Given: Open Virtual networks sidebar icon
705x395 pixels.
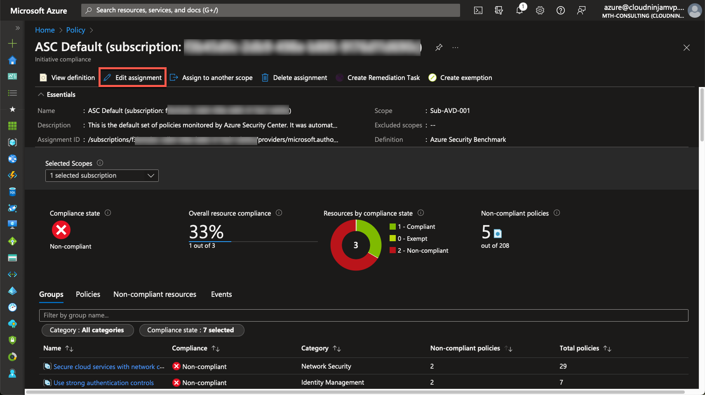Looking at the screenshot, I should tap(12, 274).
